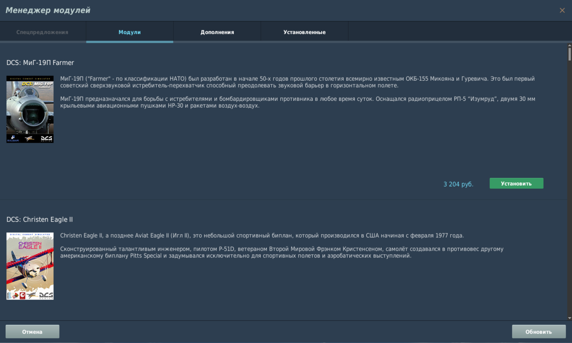Click the Менеджер модулей window title
572x343 pixels.
click(x=48, y=10)
